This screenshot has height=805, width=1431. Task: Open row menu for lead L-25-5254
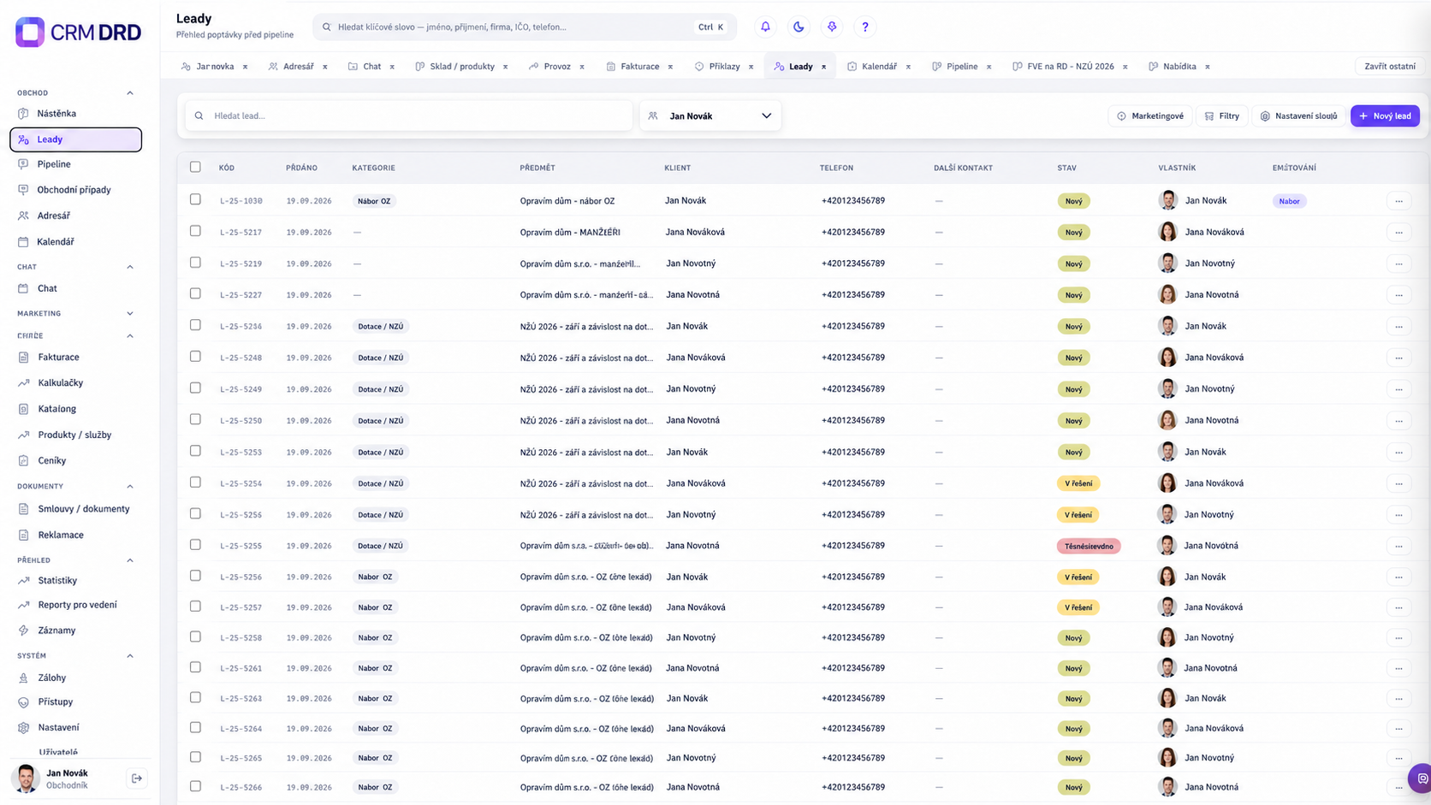(1398, 483)
